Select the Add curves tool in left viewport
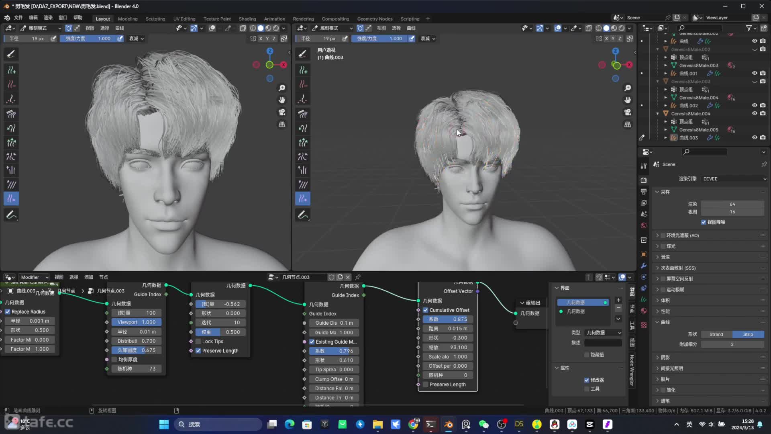 coord(11,70)
